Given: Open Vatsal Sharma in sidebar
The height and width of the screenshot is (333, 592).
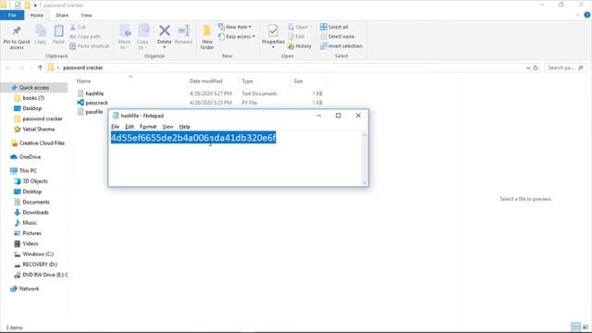Looking at the screenshot, I should click(x=38, y=129).
